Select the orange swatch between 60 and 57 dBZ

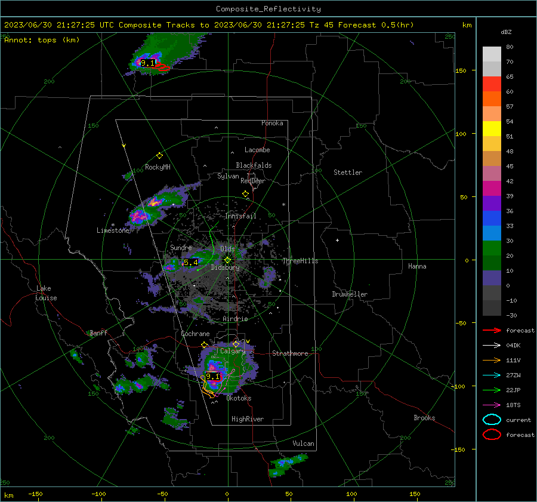[492, 99]
